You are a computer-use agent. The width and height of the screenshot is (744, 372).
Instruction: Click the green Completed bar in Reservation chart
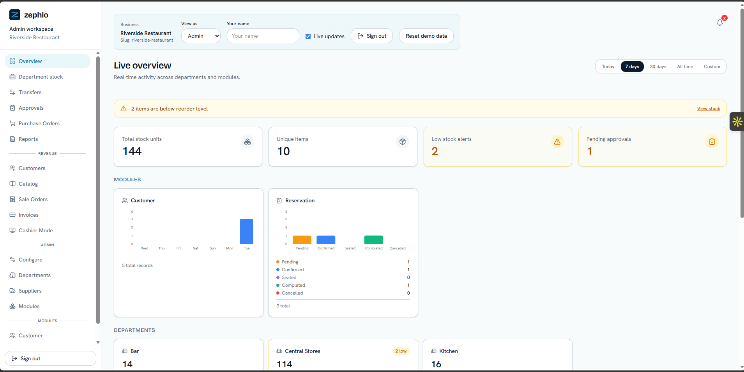pos(373,240)
